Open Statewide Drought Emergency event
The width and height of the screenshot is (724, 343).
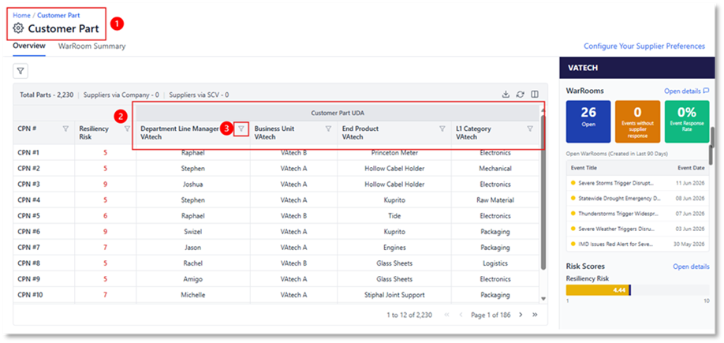[619, 198]
